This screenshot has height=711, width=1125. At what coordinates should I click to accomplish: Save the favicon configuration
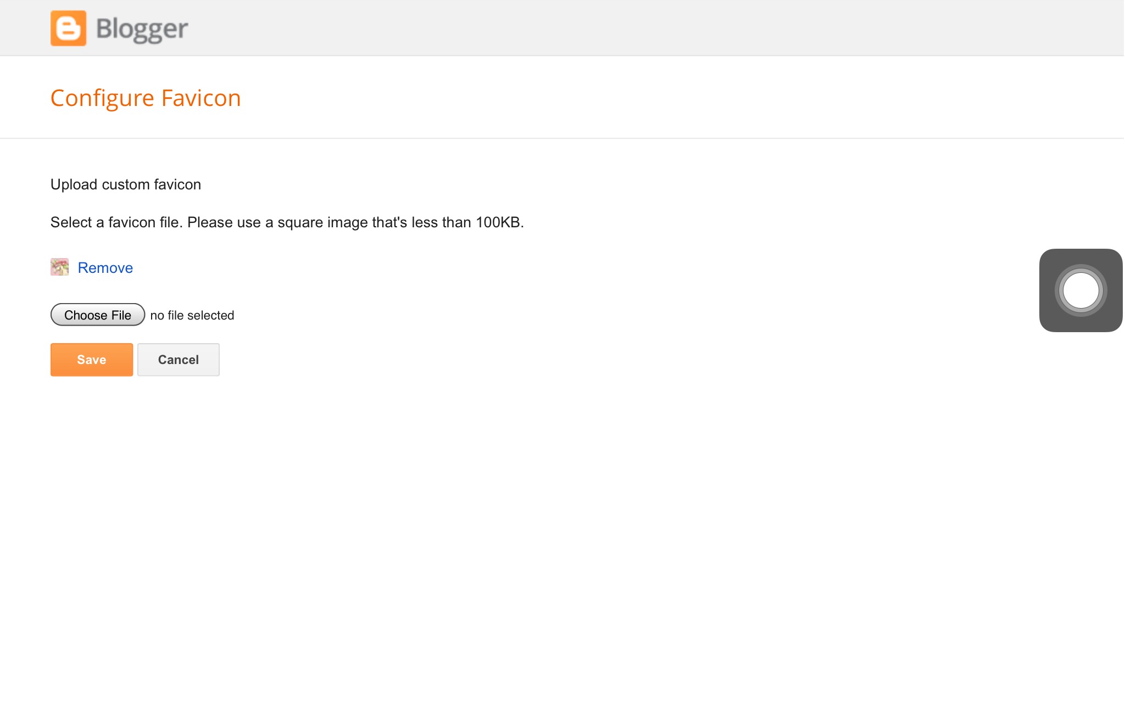91,360
